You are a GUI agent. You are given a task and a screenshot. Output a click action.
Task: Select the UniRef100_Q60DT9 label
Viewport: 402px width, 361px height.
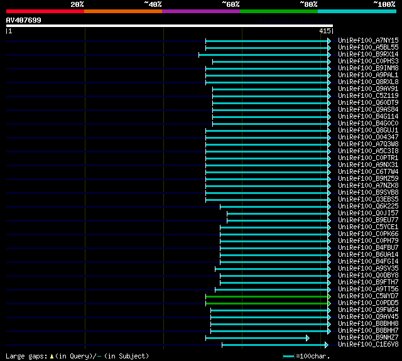(368, 103)
